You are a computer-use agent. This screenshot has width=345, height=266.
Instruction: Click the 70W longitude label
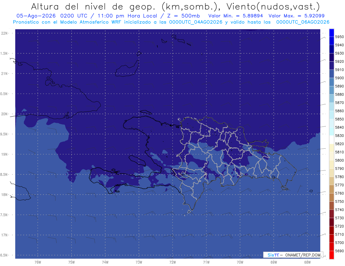pyautogui.click(x=240, y=262)
